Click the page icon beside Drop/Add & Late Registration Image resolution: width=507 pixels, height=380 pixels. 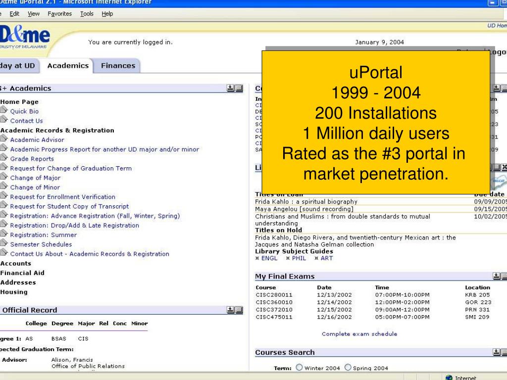(4, 224)
